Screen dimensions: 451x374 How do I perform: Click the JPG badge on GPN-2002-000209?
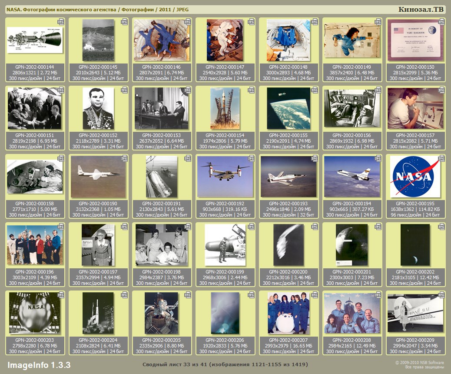(x=441, y=294)
